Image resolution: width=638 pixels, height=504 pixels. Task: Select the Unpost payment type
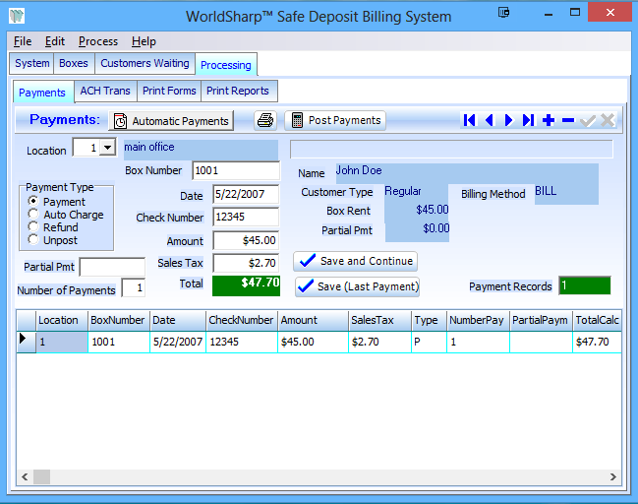tap(33, 240)
